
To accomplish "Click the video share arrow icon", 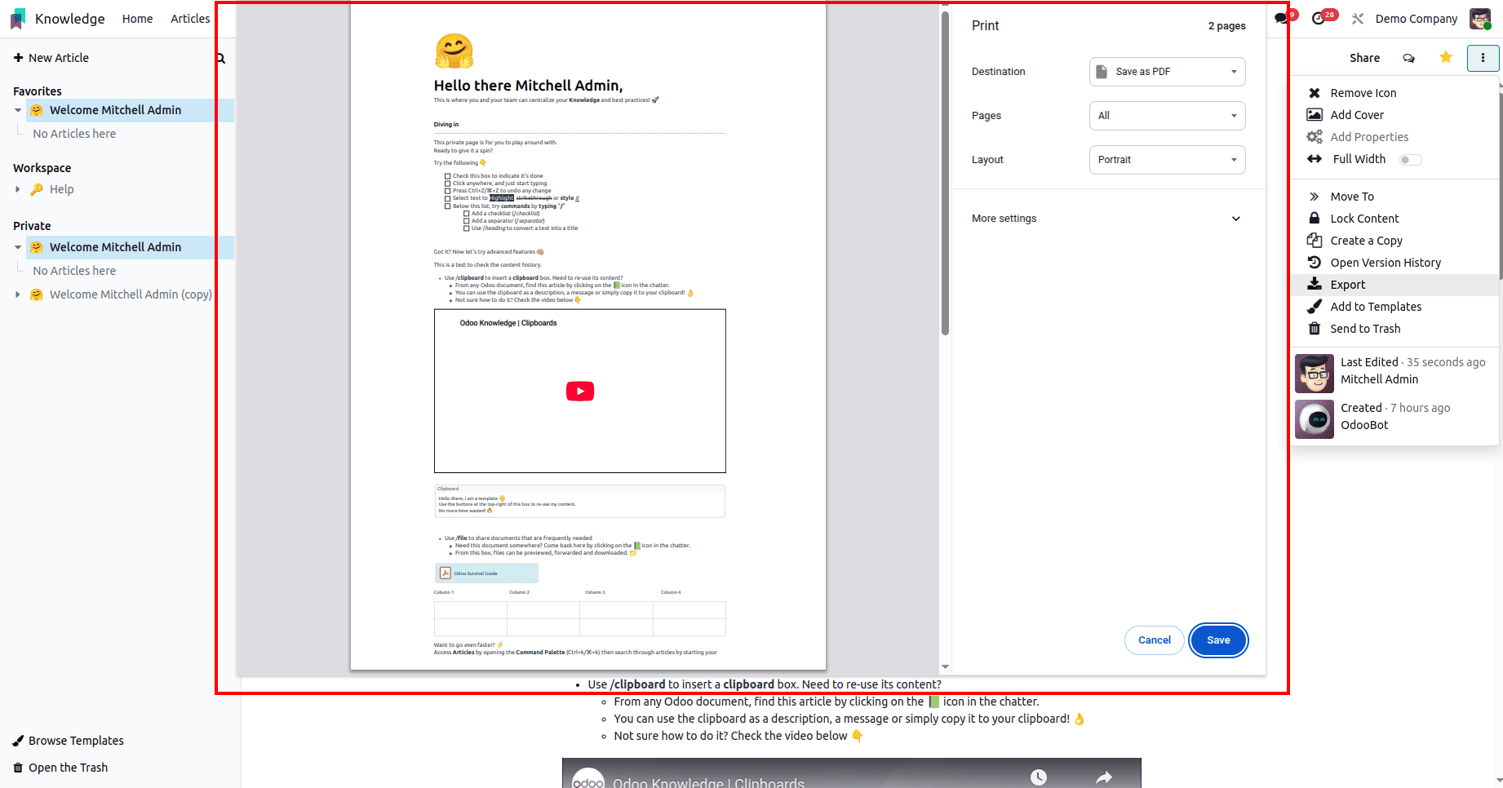I will coord(1104,777).
